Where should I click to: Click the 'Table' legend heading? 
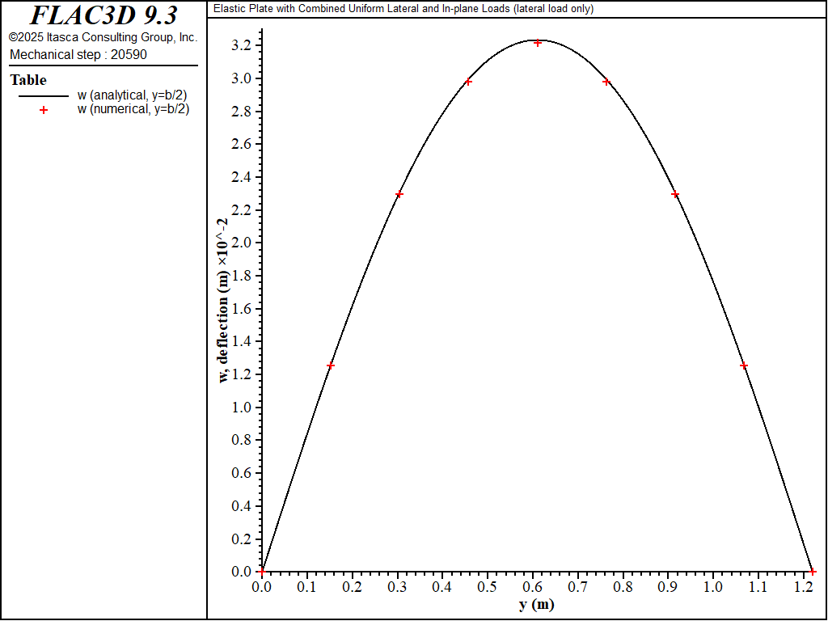click(28, 80)
